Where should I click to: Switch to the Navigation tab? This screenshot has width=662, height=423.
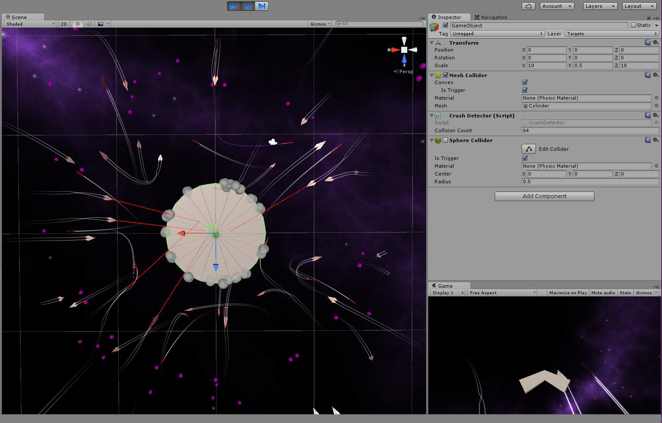[x=491, y=17]
